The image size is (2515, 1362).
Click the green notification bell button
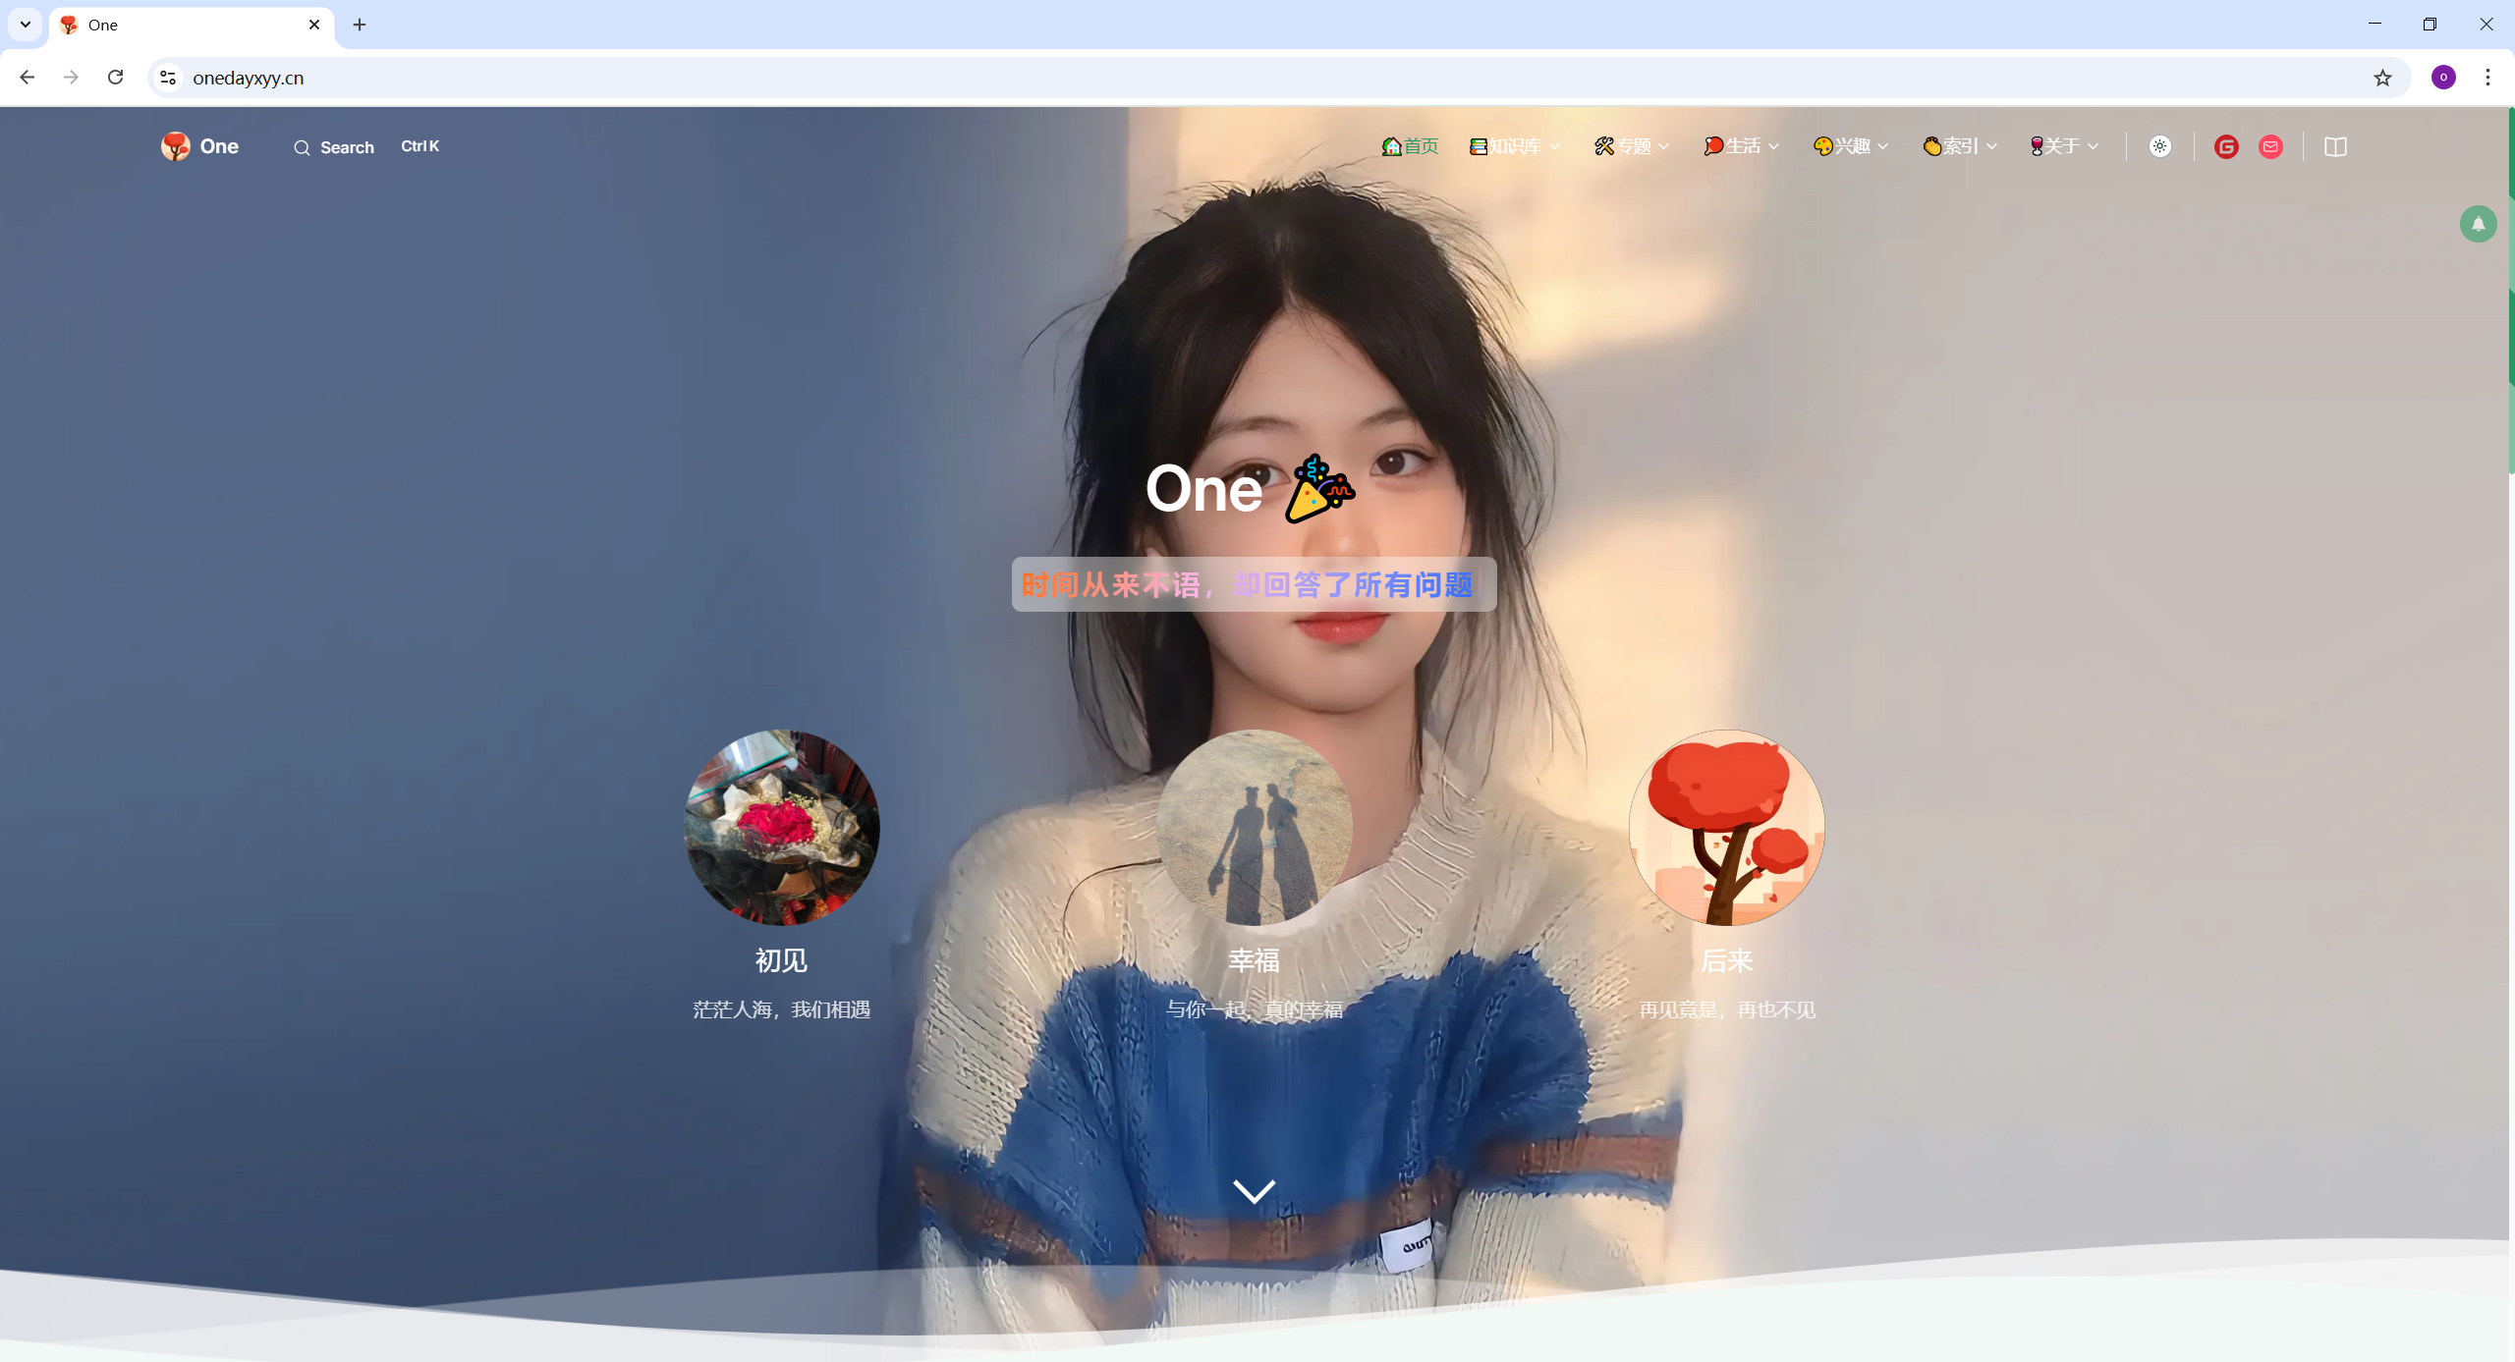2478,224
